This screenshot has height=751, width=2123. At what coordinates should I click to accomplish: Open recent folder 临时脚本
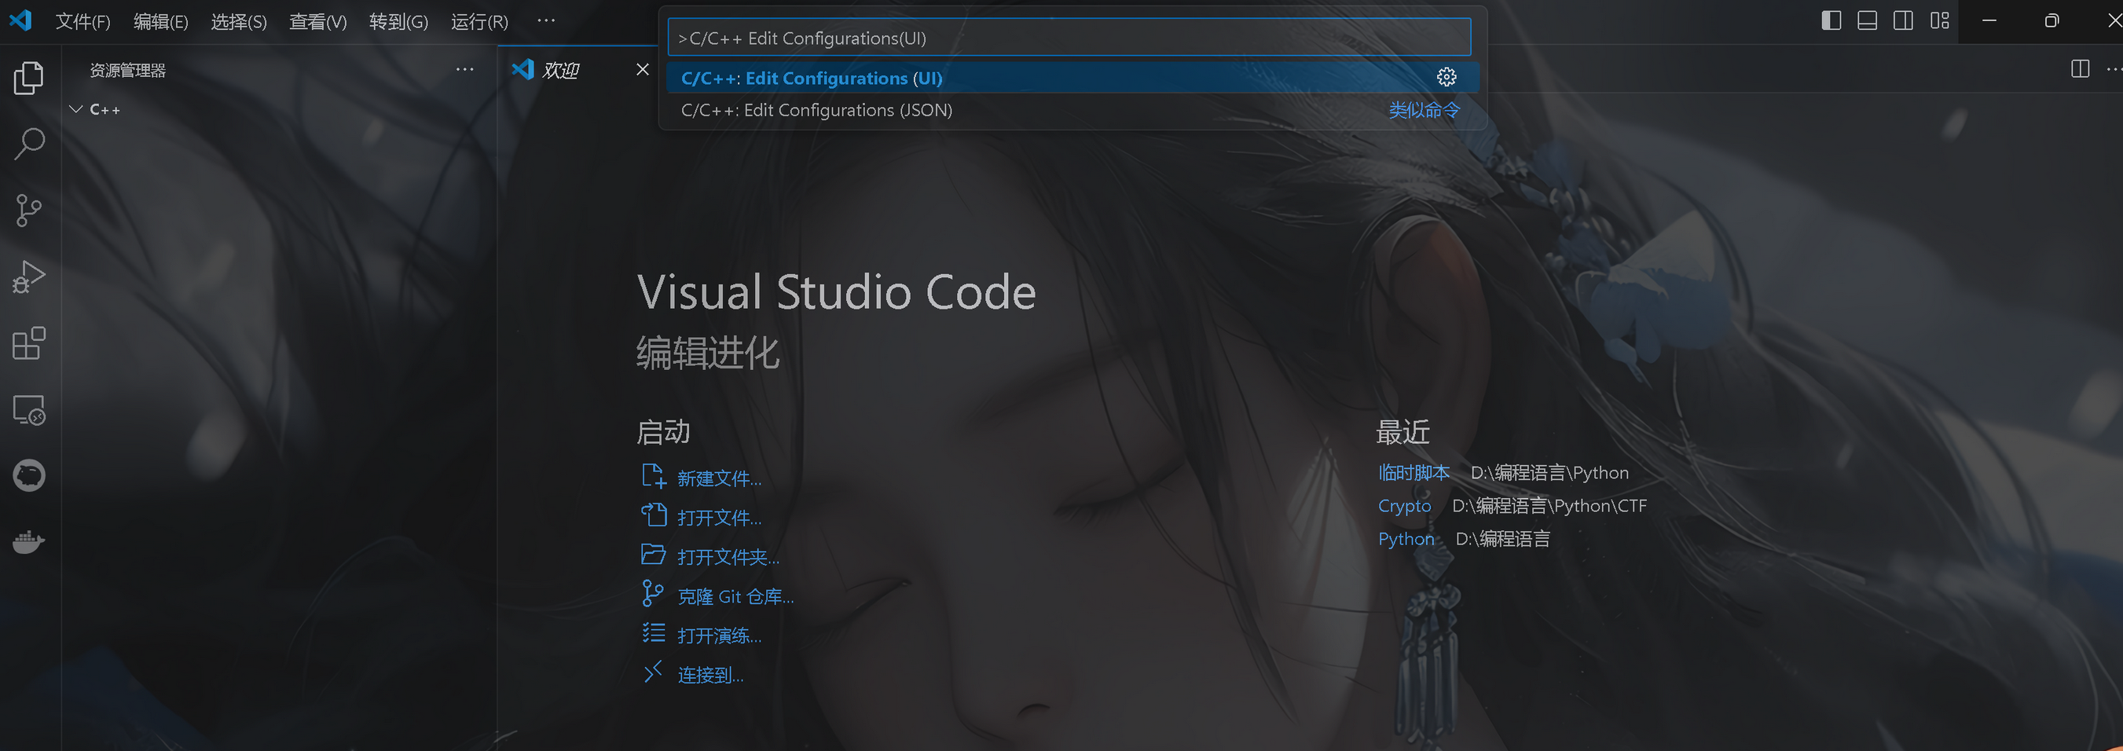tap(1413, 472)
